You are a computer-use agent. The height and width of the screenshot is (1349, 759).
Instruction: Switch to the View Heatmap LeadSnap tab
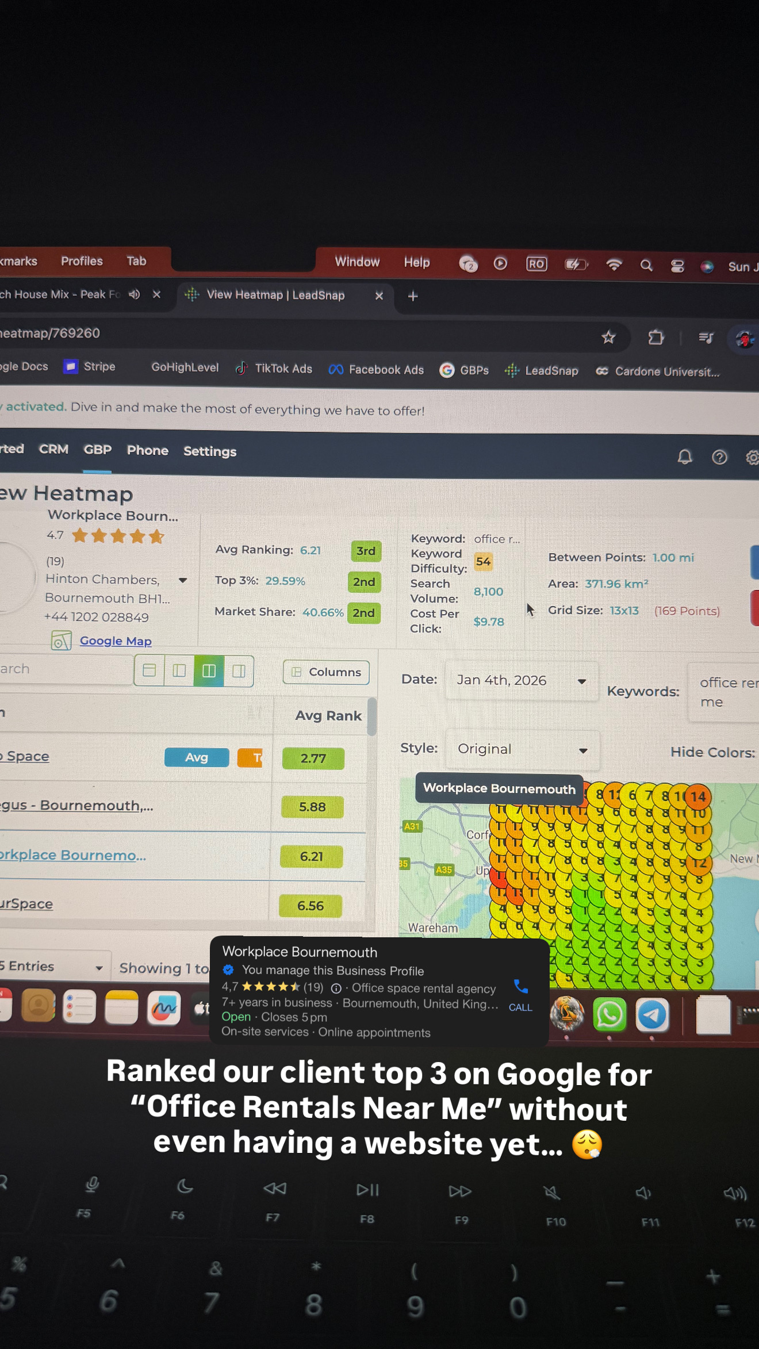(x=276, y=295)
